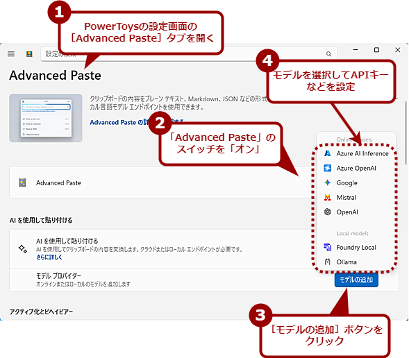Click the Azure OpenAI icon
The image size is (409, 358).
[x=327, y=168]
